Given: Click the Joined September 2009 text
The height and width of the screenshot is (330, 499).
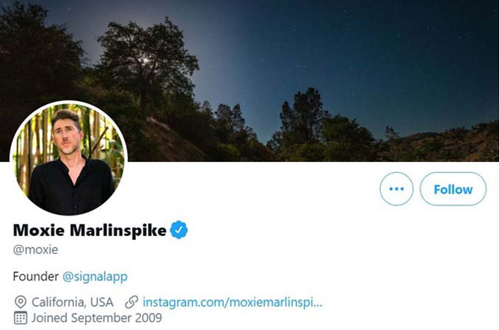Looking at the screenshot, I should [97, 318].
